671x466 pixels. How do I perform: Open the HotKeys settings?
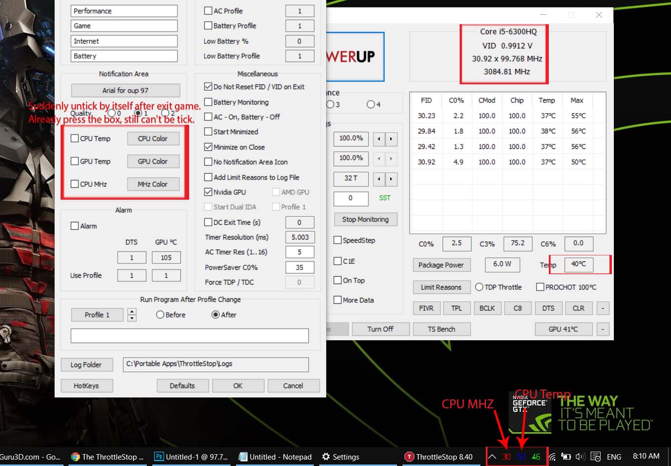point(86,386)
